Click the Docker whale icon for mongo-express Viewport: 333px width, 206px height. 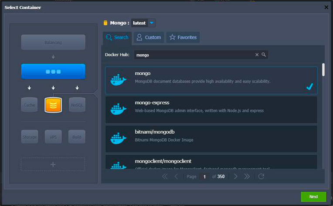coord(118,109)
